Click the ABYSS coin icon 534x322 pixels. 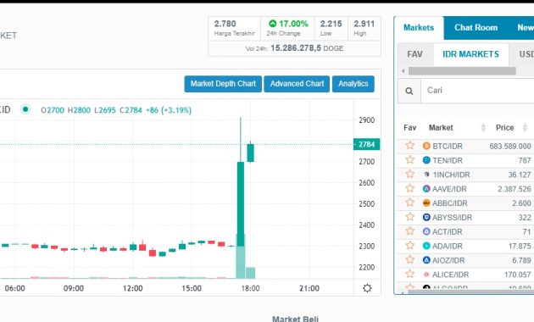pos(426,218)
